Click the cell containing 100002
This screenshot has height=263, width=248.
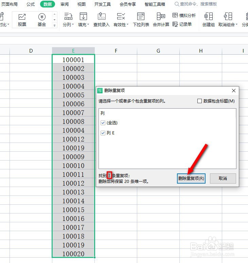(x=73, y=69)
